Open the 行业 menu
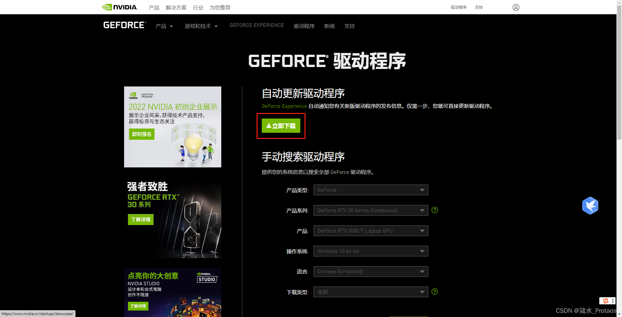Screen dimensions: 622x317 click(198, 7)
